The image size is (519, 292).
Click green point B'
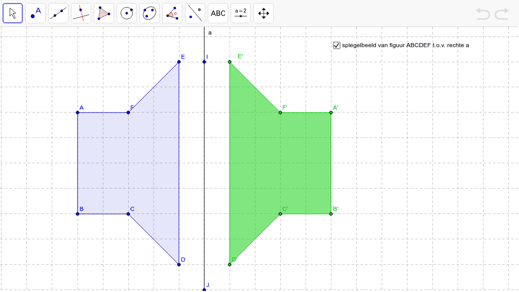point(331,214)
